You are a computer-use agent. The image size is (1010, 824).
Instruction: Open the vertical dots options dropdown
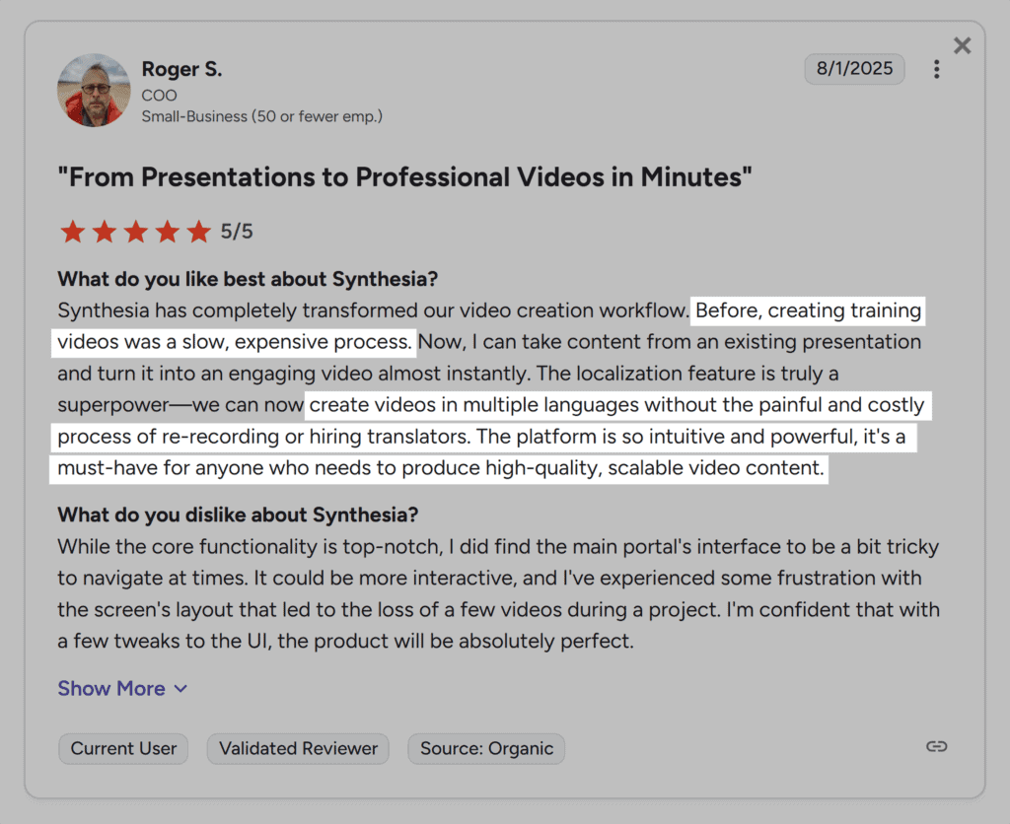[x=936, y=69]
